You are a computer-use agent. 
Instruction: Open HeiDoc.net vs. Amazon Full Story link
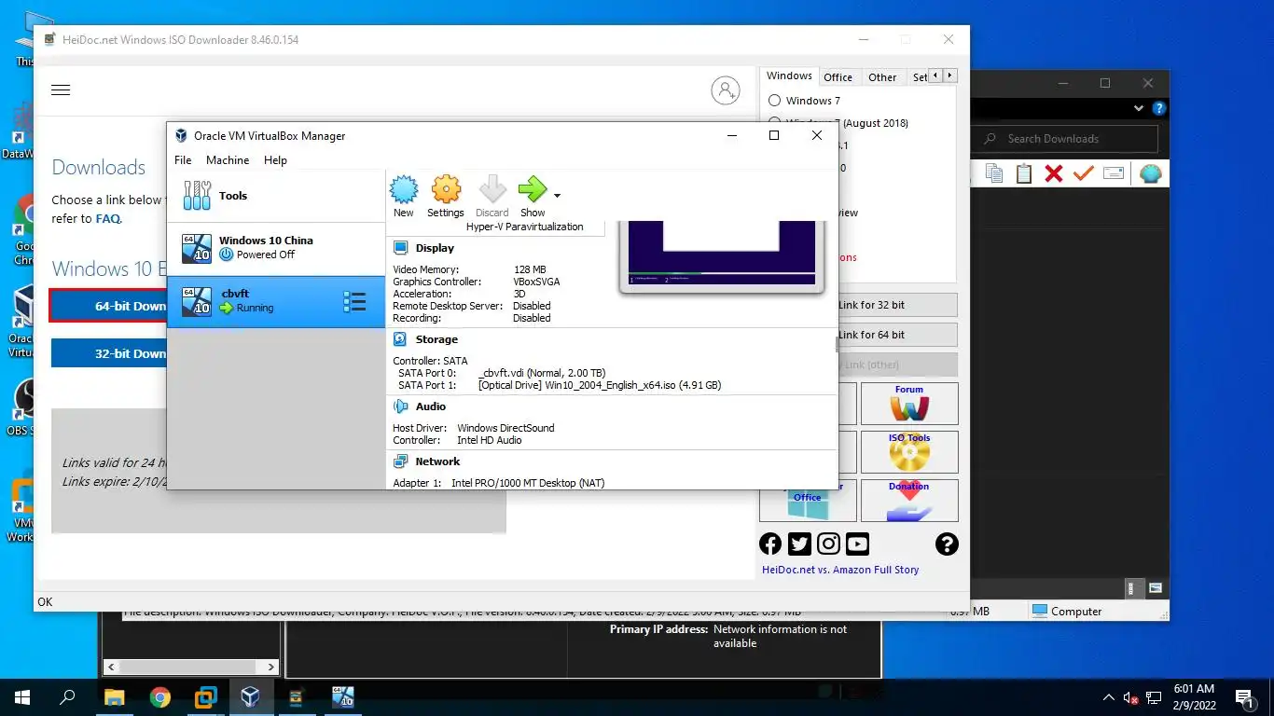[840, 570]
